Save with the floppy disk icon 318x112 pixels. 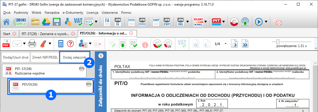point(57,21)
